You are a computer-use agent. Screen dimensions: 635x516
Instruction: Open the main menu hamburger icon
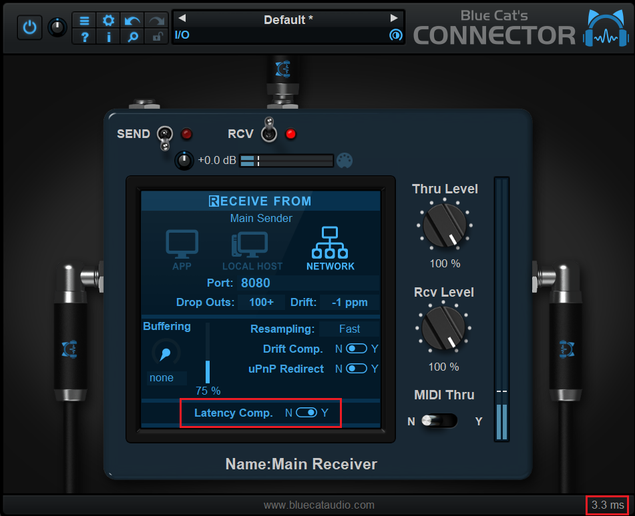coord(84,20)
